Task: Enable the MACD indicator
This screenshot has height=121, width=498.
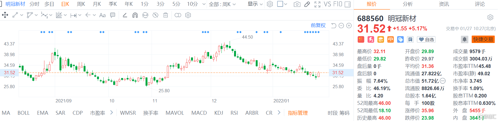Action: coord(199,113)
